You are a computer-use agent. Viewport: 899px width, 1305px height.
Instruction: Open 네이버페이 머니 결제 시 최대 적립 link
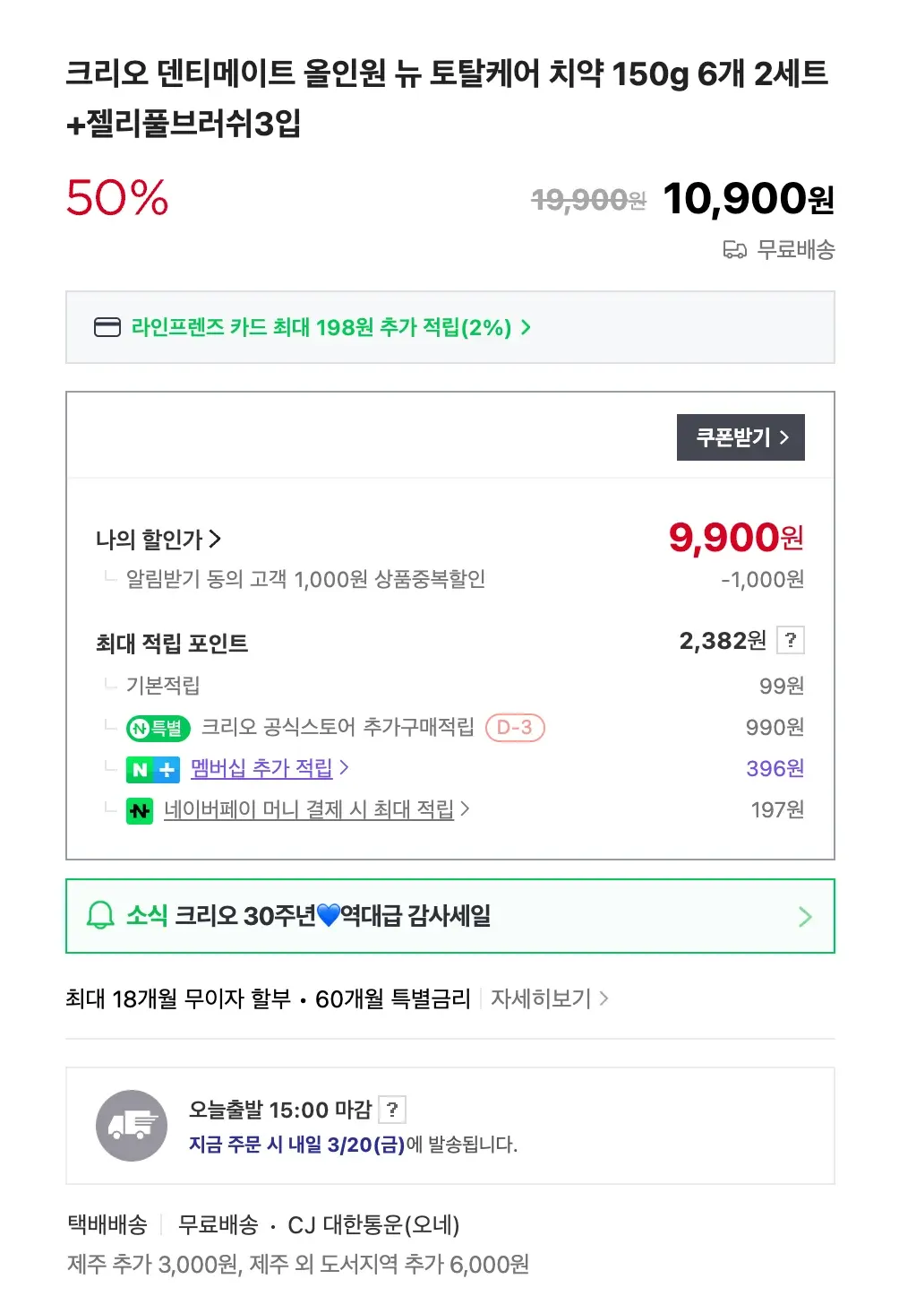pyautogui.click(x=309, y=809)
